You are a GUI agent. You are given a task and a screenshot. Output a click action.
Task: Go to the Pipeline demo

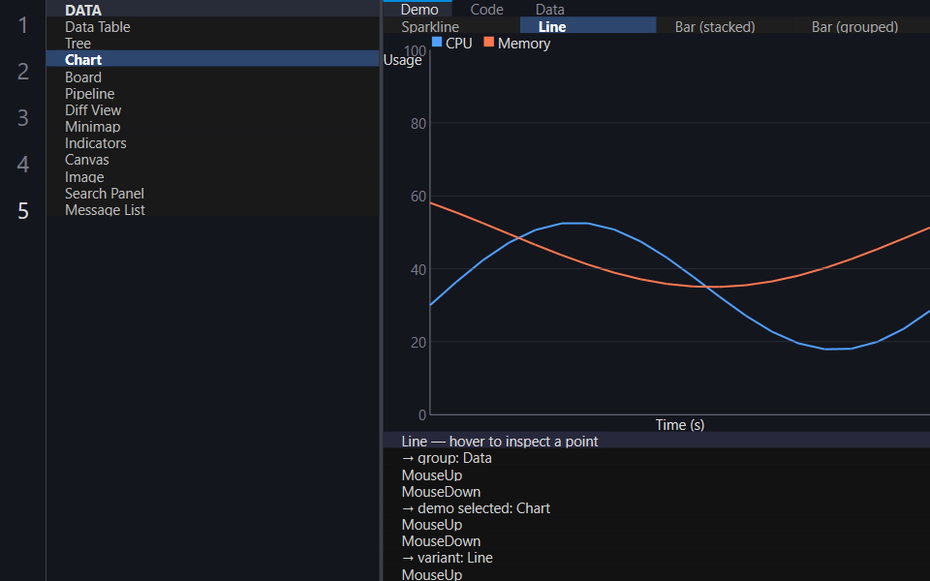point(212,94)
